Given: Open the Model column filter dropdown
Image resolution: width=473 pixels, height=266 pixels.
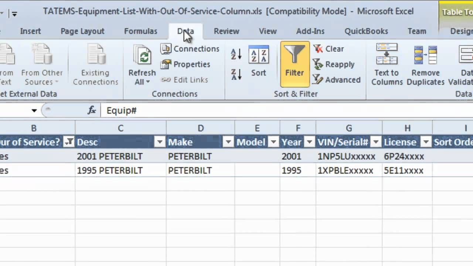Looking at the screenshot, I should point(274,142).
